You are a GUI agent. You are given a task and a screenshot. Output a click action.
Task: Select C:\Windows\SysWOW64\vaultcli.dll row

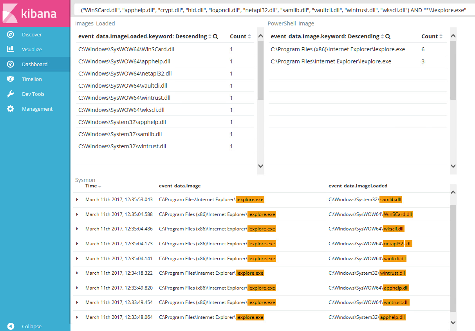(x=165, y=86)
